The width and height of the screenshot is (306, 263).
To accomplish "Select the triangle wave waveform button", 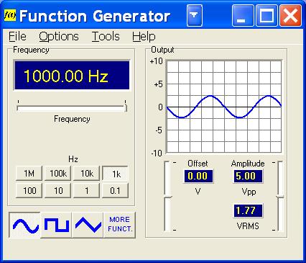I will tap(88, 225).
